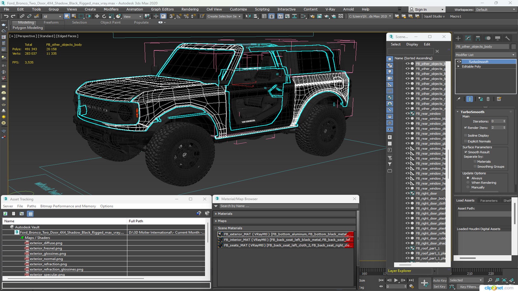Uncheck the Smooth Result checkbox
Viewport: 518px width, 291px height.
(466, 152)
